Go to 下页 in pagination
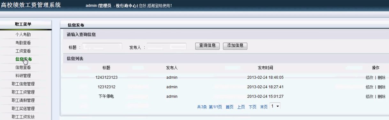Screen dimensions: 389x120 point(253,107)
